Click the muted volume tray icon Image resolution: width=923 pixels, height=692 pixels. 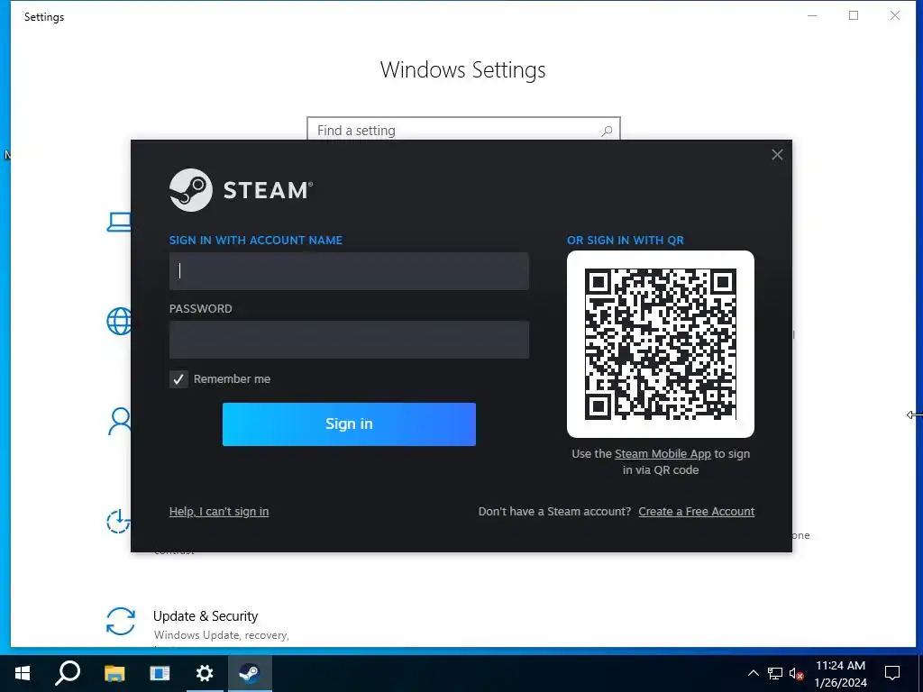point(797,674)
